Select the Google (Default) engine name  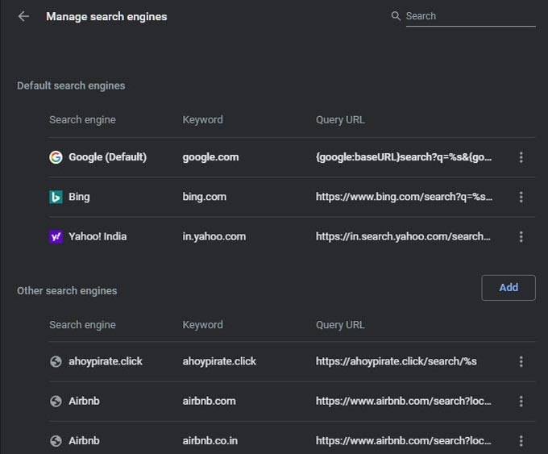coord(108,157)
